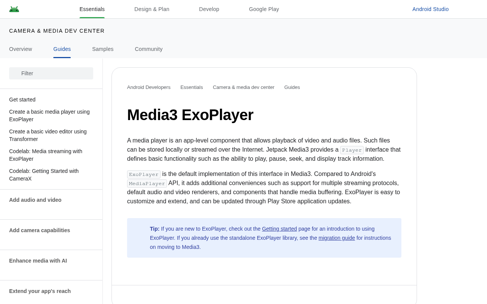Open the Samples sub-tab

[x=103, y=49]
